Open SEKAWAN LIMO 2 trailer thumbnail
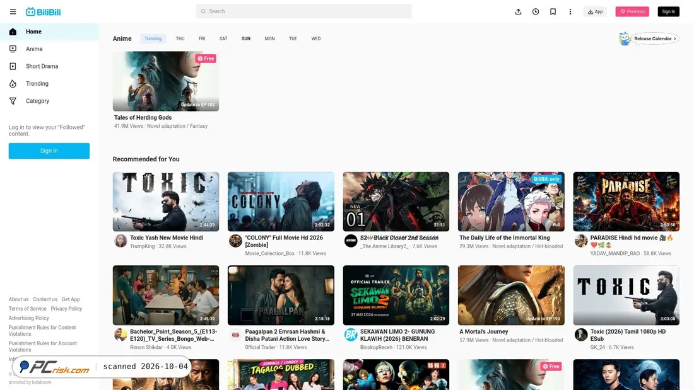 (396, 295)
